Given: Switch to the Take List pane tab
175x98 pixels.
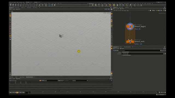Looking at the screenshot, I should click(121, 47).
